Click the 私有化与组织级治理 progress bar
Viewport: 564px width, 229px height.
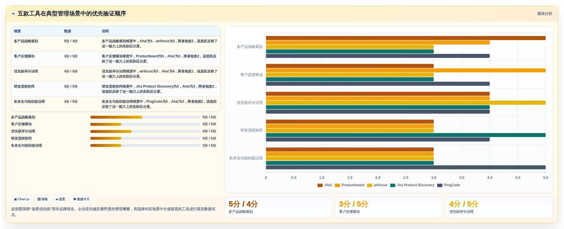click(x=145, y=145)
